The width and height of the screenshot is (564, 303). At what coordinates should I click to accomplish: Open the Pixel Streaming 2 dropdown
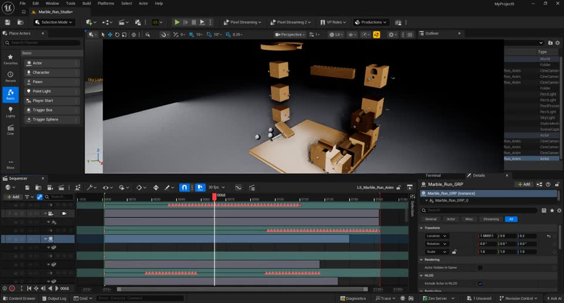pyautogui.click(x=290, y=22)
